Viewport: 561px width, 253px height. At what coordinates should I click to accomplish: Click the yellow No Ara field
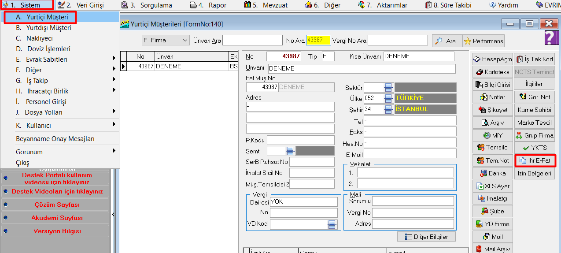[x=318, y=40]
